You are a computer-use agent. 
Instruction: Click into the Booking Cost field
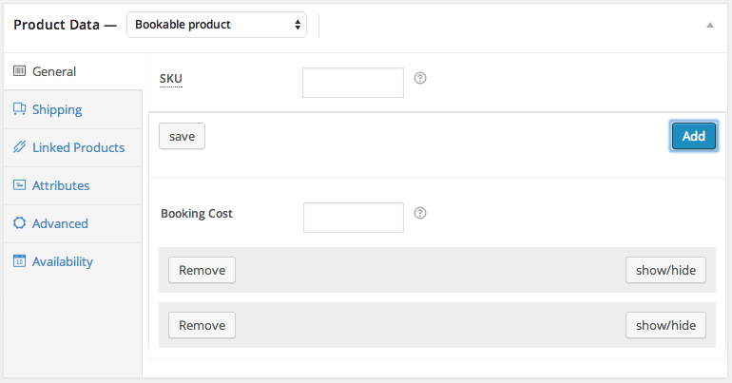[x=353, y=218]
